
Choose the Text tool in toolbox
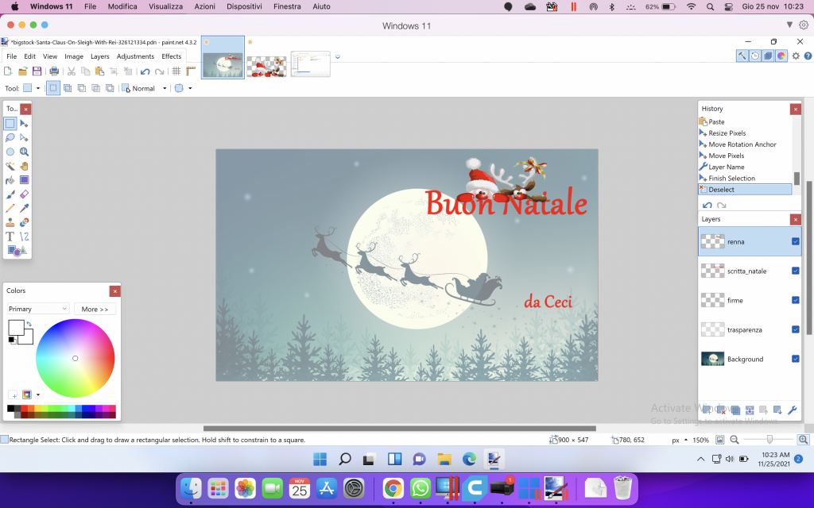[10, 237]
